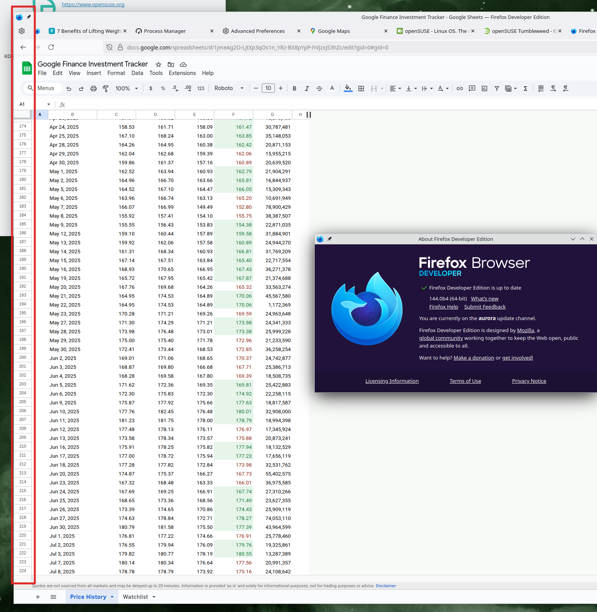597x612 pixels.
Task: Open the opensuse.org link in the background window
Action: point(93,5)
